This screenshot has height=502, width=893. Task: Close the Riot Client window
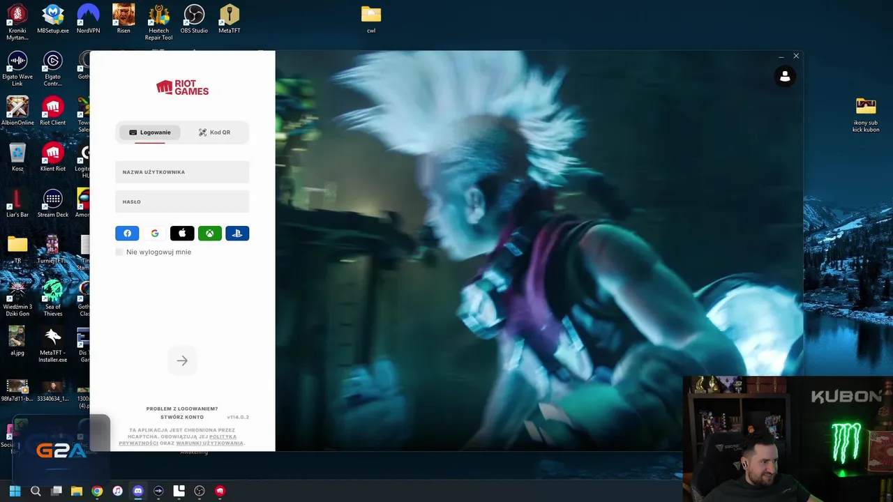796,56
